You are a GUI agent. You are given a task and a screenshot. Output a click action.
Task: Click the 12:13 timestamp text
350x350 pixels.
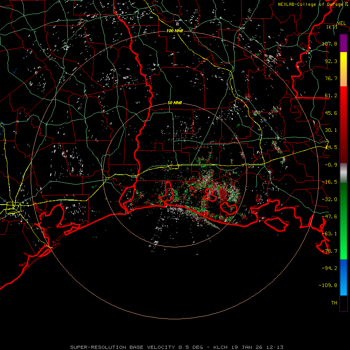click(274, 347)
